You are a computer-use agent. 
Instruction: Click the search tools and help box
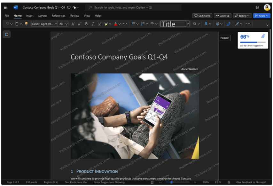[x=133, y=7]
